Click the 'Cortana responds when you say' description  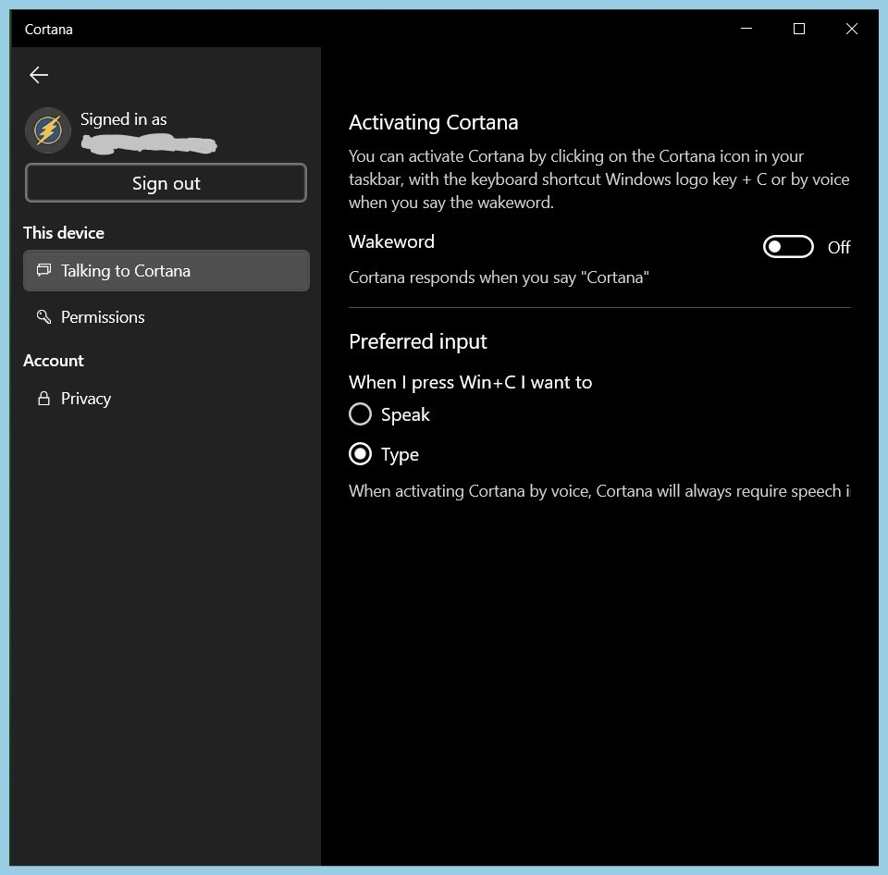point(499,277)
